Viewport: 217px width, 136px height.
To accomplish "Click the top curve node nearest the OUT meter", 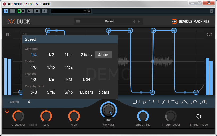I will click(x=174, y=31).
